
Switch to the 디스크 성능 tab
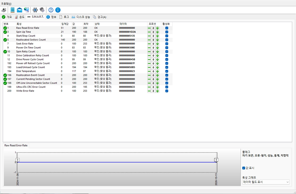tap(81, 17)
